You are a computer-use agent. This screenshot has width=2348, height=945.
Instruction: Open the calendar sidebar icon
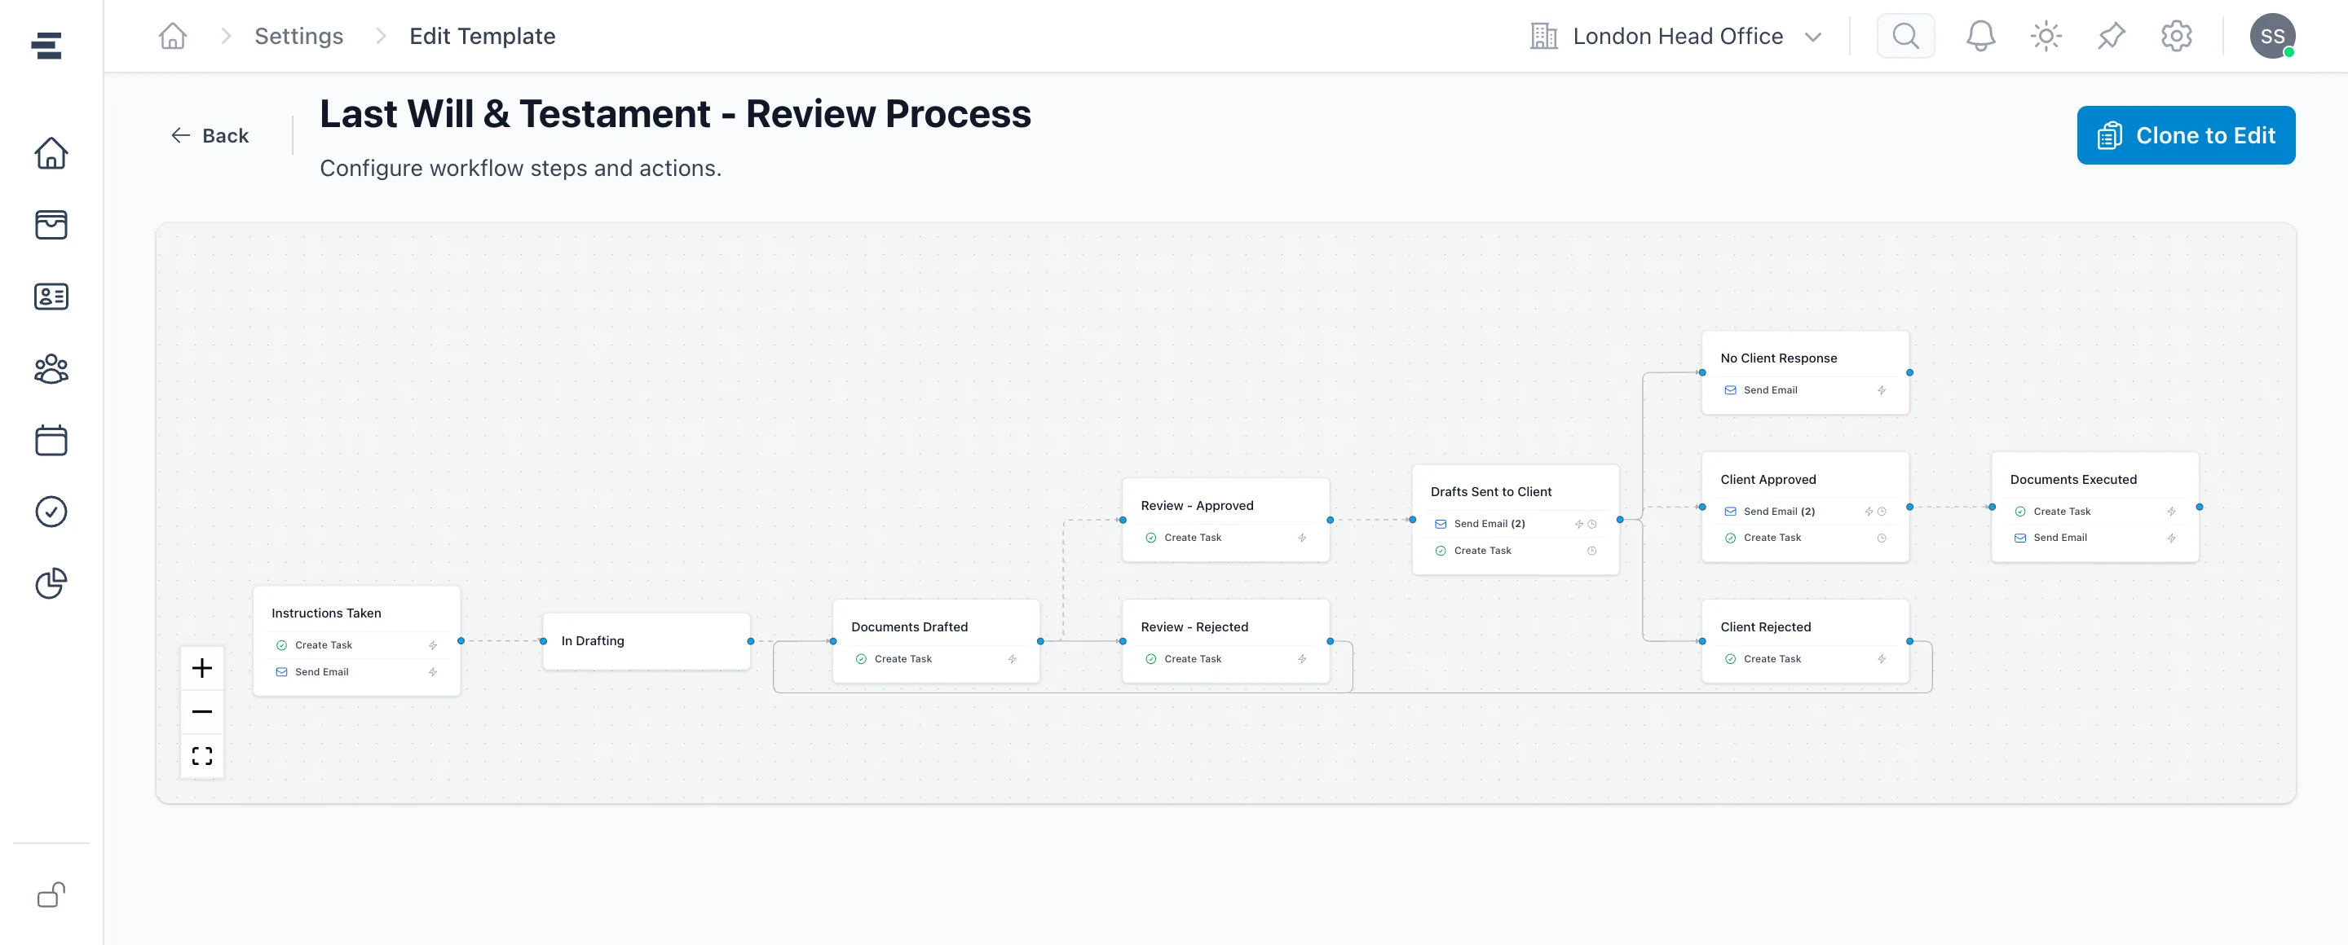point(51,441)
